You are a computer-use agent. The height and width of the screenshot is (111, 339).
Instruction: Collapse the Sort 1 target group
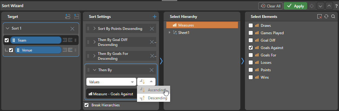pyautogui.click(x=7, y=28)
